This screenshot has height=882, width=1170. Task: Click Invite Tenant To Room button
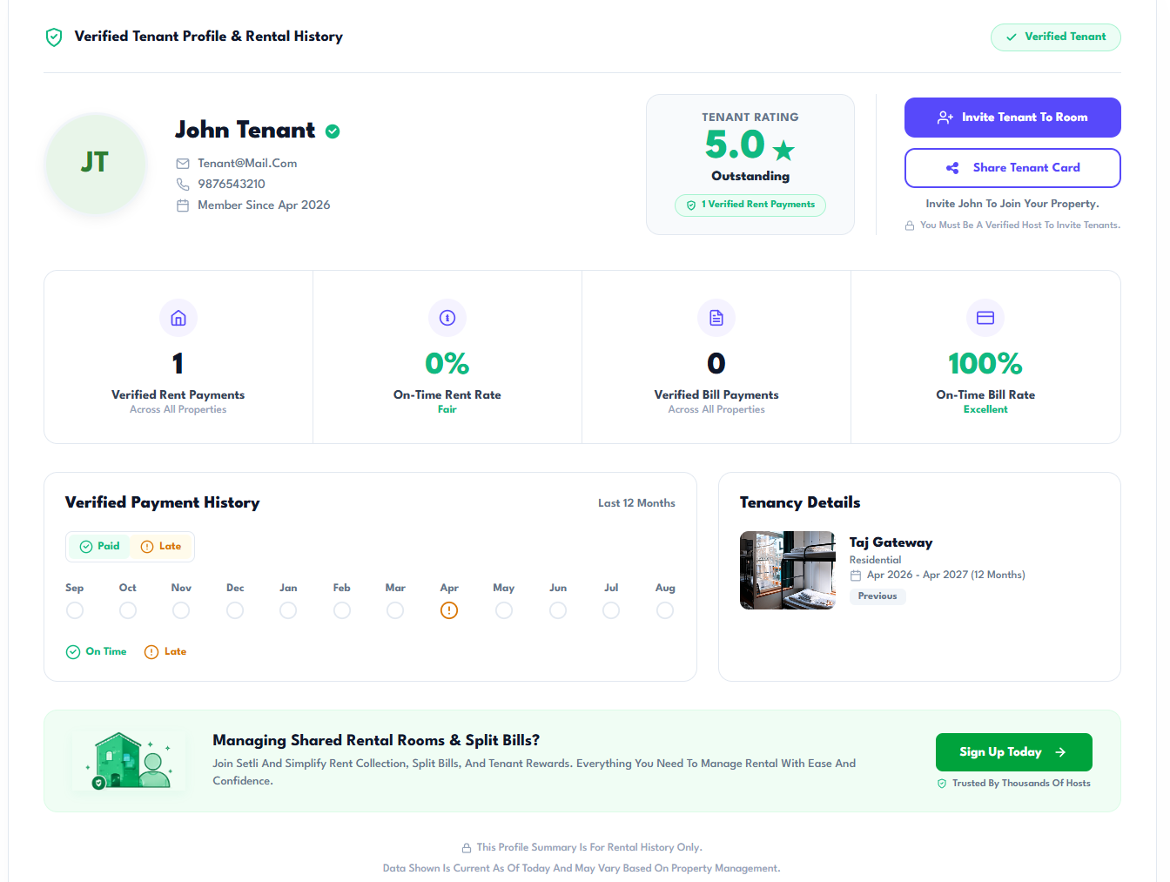tap(1012, 118)
